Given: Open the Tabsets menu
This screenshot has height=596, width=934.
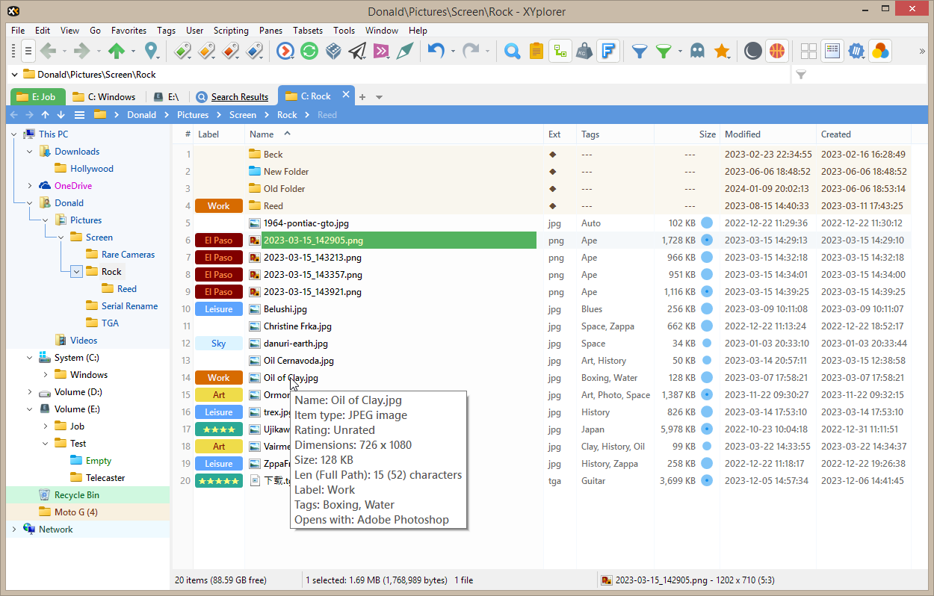Looking at the screenshot, I should tap(307, 31).
